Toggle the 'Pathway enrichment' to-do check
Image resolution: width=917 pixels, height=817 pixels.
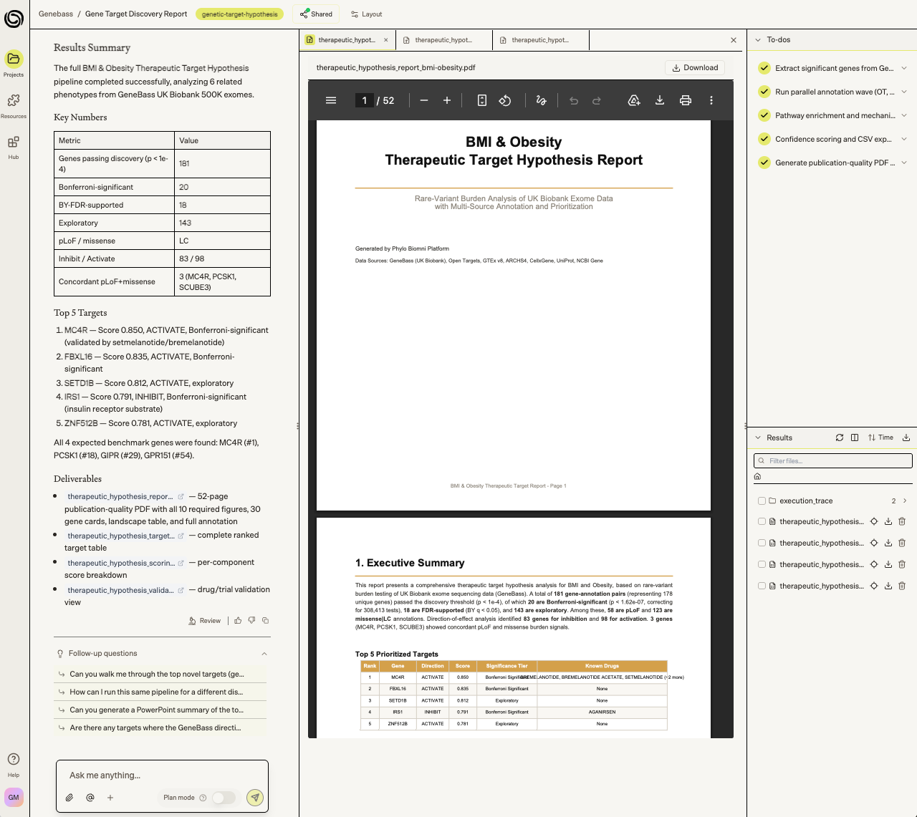(x=764, y=115)
